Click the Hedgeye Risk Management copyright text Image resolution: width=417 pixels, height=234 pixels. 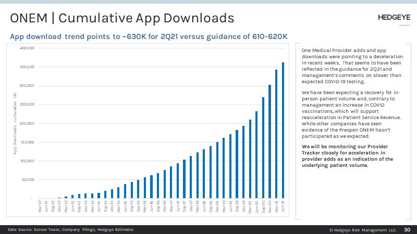[x=363, y=229]
